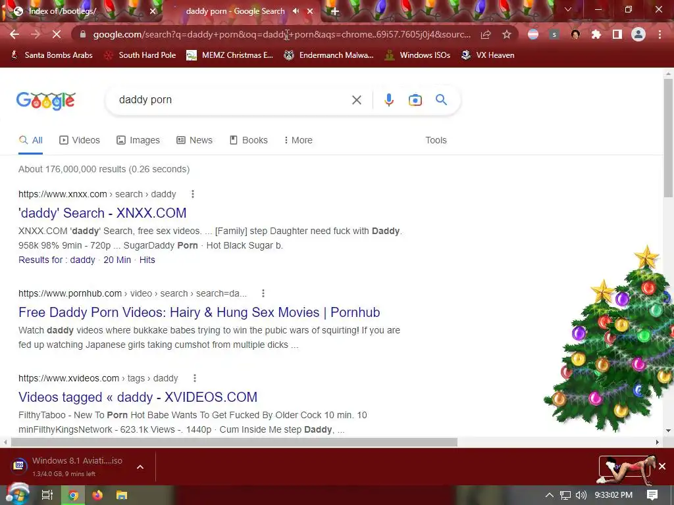Click the horizontal page scrollbar thumb
The image size is (674, 505).
coord(234,442)
